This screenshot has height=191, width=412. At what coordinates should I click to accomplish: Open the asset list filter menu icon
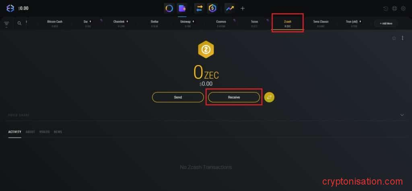[x=6, y=24]
